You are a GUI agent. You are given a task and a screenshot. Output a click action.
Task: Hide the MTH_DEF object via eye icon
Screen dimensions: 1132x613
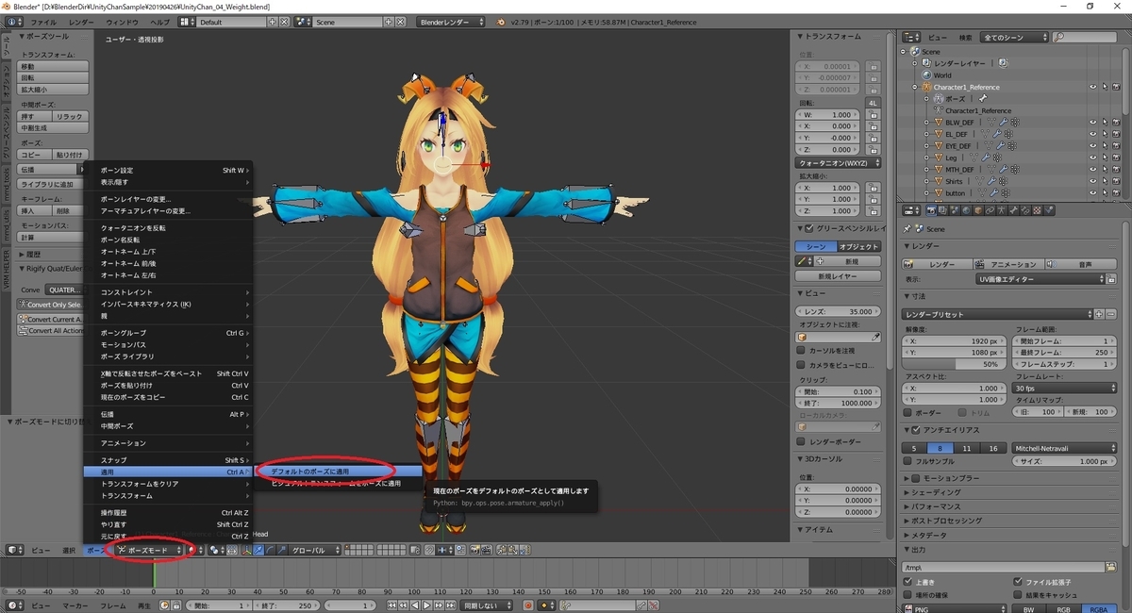point(1092,169)
